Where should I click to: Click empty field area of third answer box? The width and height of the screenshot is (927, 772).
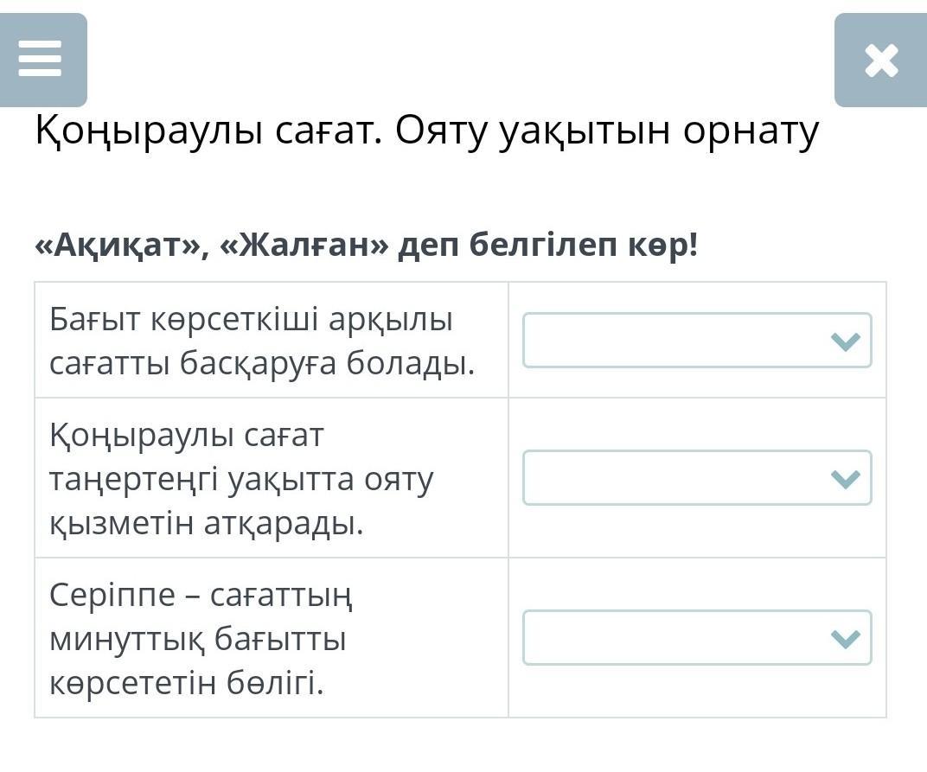point(666,638)
